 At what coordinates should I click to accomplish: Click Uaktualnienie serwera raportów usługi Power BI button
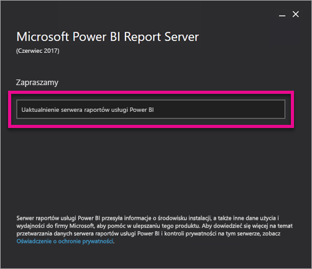[x=150, y=109]
